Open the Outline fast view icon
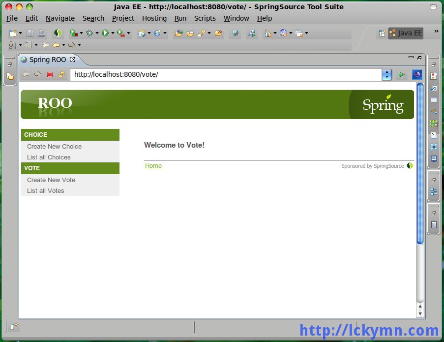The height and width of the screenshot is (342, 444). pos(434,191)
